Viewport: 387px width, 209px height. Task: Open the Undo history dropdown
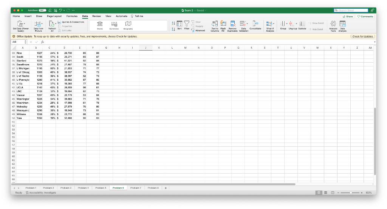(64, 10)
